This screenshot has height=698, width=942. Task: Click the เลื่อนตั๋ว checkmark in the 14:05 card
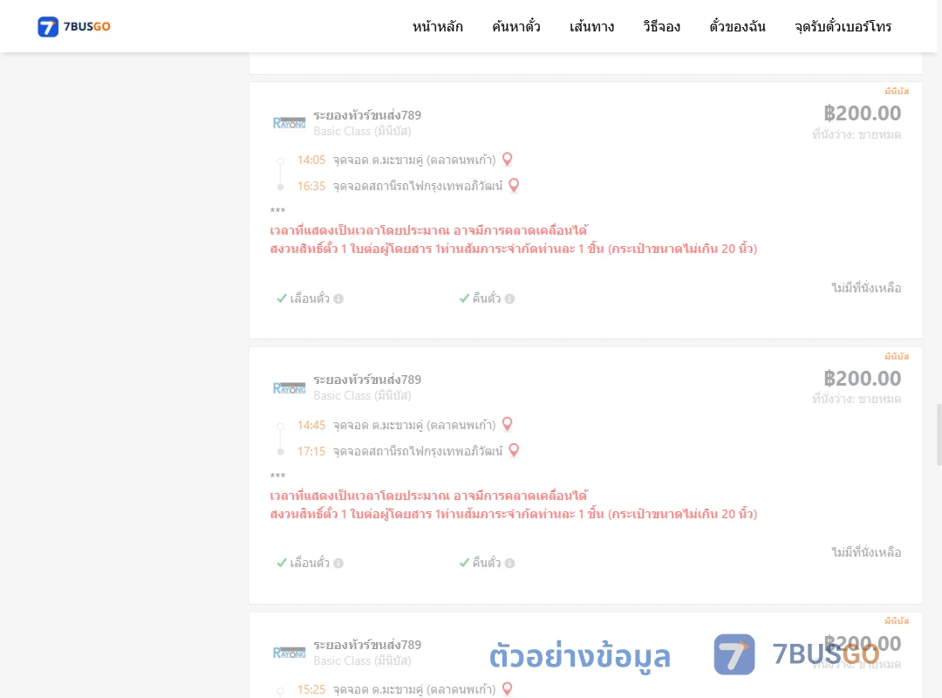[281, 298]
